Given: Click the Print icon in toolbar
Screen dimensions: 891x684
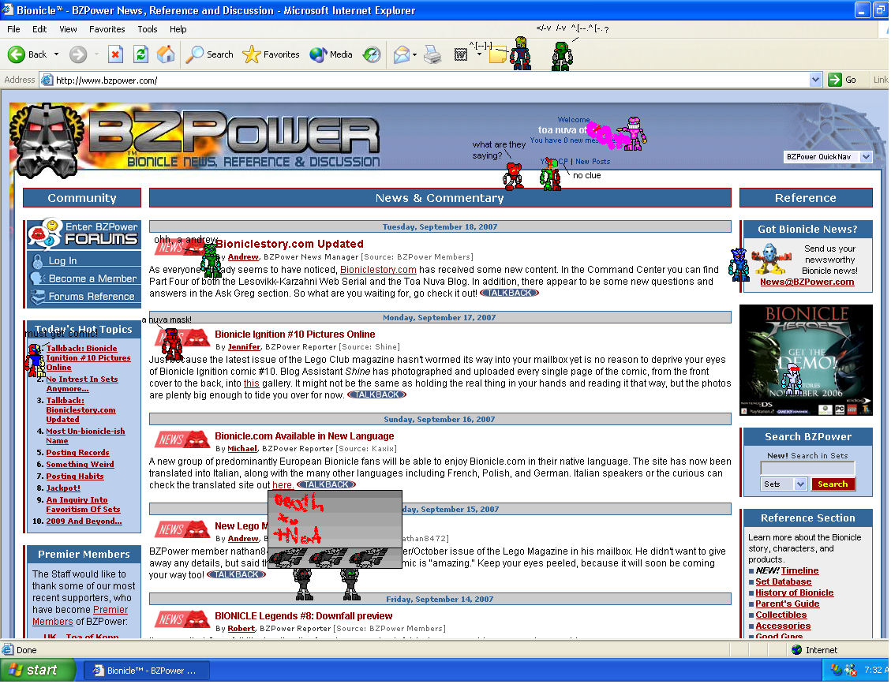Looking at the screenshot, I should (x=432, y=54).
